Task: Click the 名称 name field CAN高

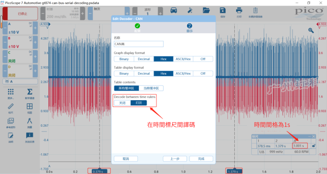Action: (x=139, y=44)
